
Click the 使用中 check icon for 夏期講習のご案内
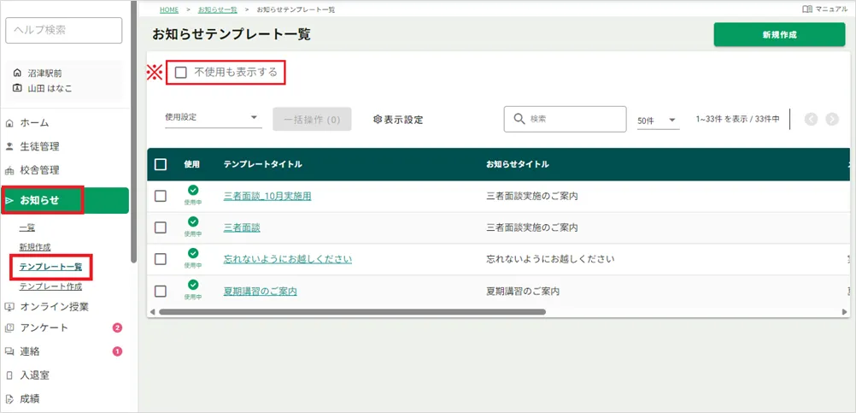click(x=193, y=286)
